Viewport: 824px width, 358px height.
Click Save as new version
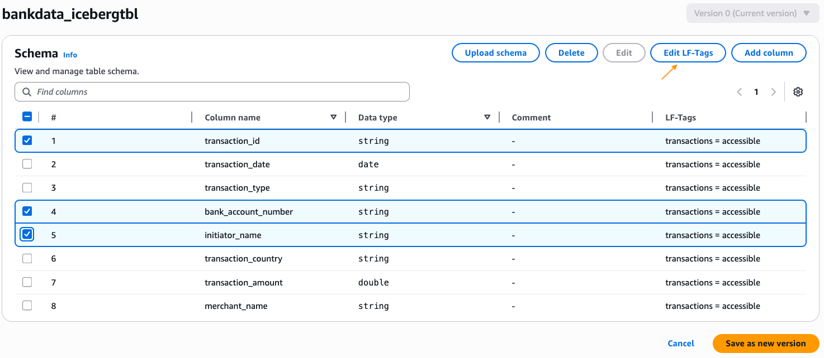pos(765,344)
